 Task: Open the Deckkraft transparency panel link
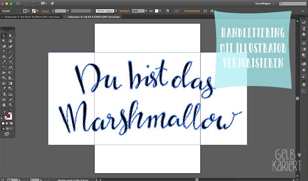tap(124, 11)
